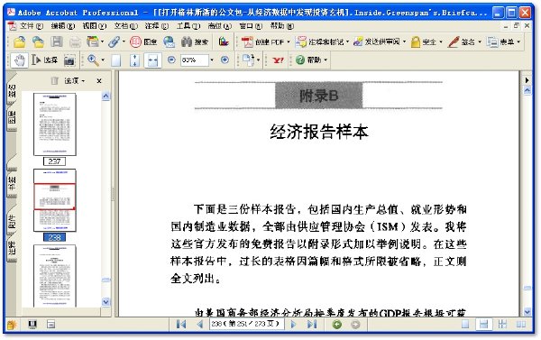Click the Actual Size page icon
The image size is (541, 340).
coord(116,60)
